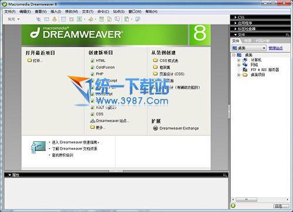Collapse the 文件 panel group
Viewport: 293px width, 212px height.
pyautogui.click(x=236, y=35)
